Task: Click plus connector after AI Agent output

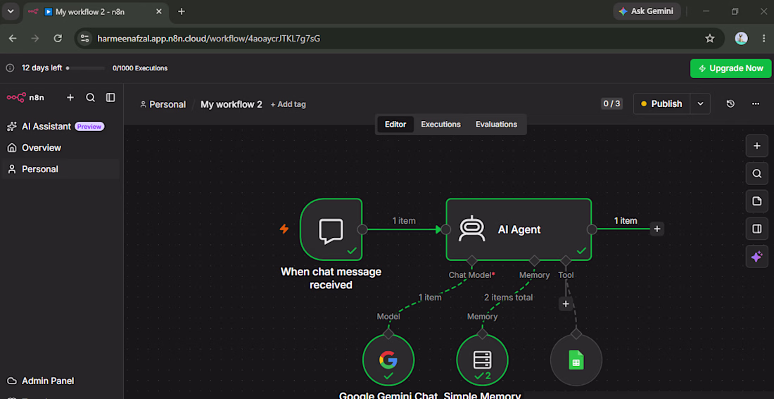Action: coord(656,229)
